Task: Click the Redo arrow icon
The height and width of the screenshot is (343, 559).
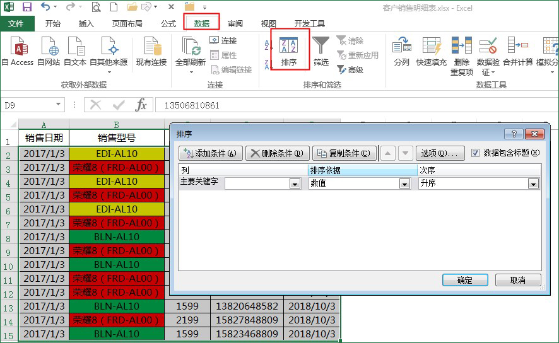Action: click(71, 6)
